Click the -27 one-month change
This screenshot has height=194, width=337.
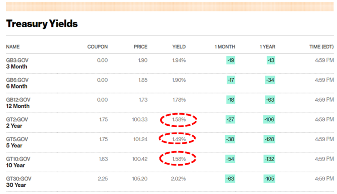[230, 119]
